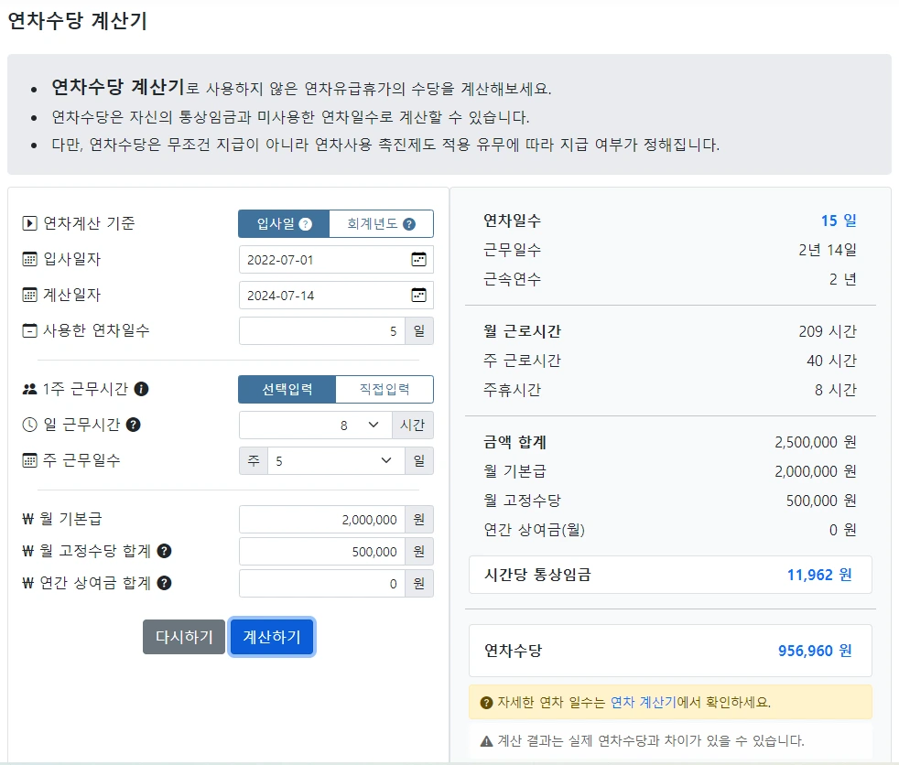Open the calendar picker for 입사일자

pos(417,259)
